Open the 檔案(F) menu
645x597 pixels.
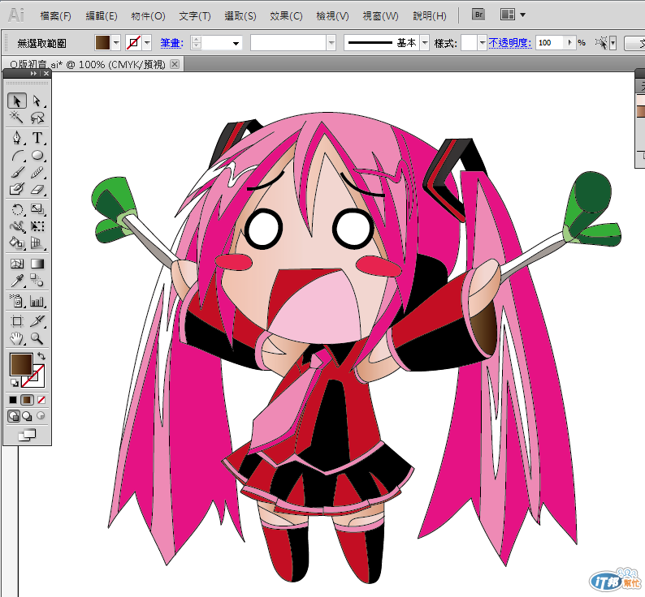pyautogui.click(x=55, y=16)
